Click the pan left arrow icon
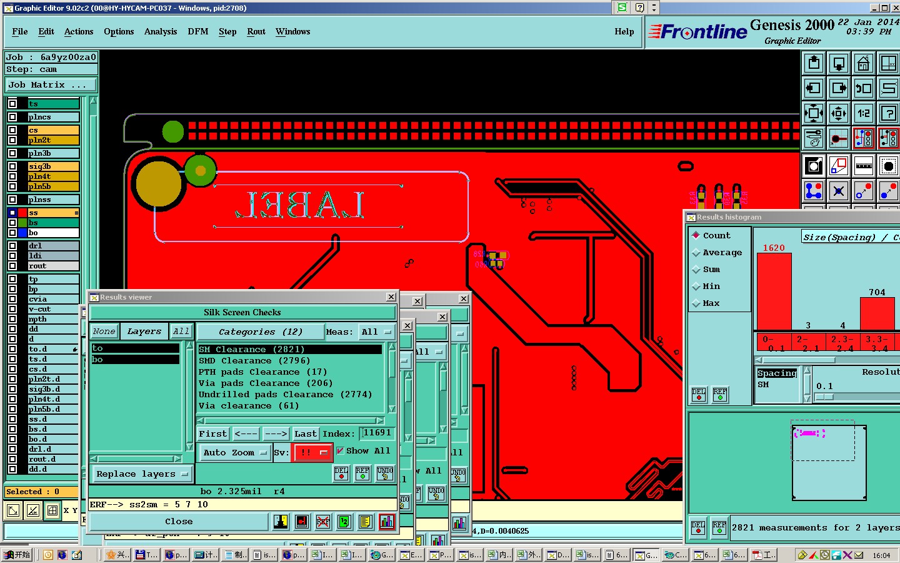Image resolution: width=900 pixels, height=563 pixels. click(814, 88)
